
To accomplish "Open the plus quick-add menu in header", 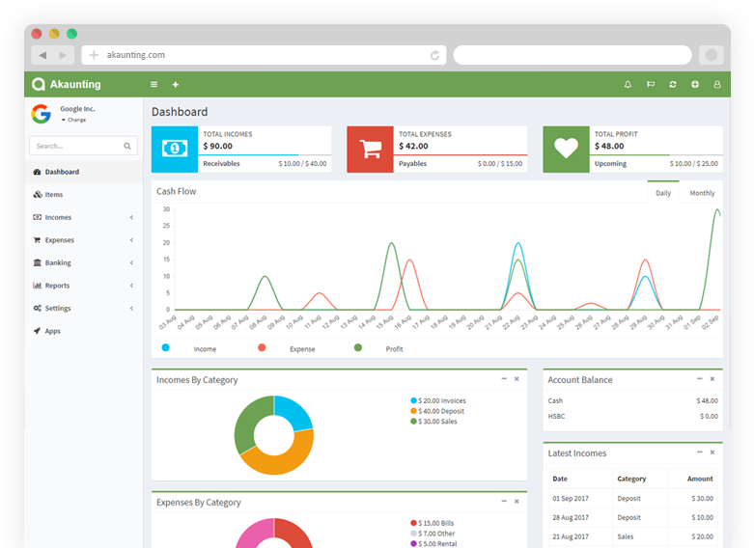I will pyautogui.click(x=176, y=85).
